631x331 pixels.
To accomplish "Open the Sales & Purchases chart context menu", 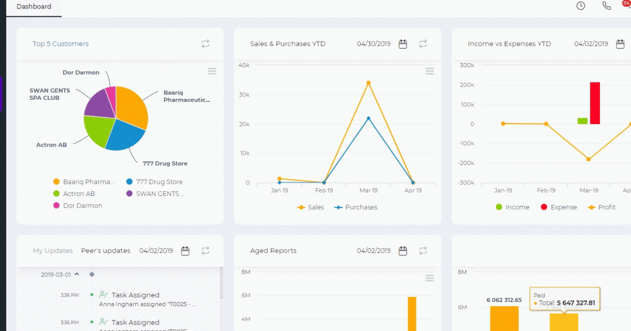I will click(x=430, y=71).
